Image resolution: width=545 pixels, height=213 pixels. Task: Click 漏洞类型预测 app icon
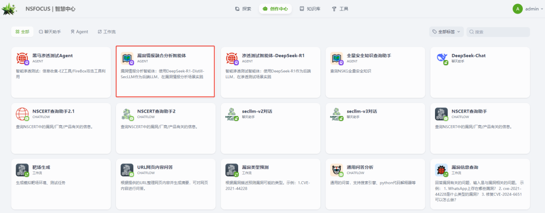click(x=232, y=170)
